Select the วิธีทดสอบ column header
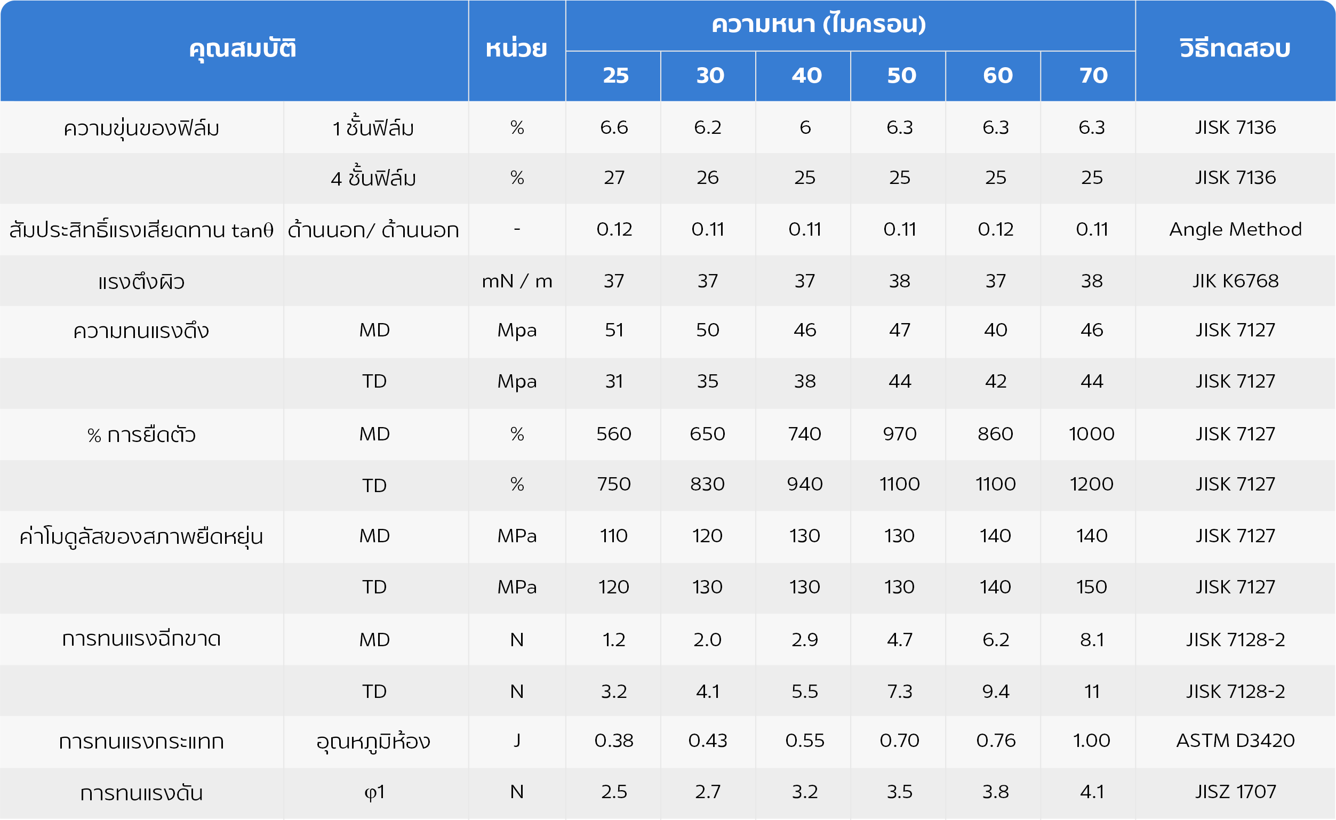This screenshot has width=1336, height=820. click(x=1235, y=49)
